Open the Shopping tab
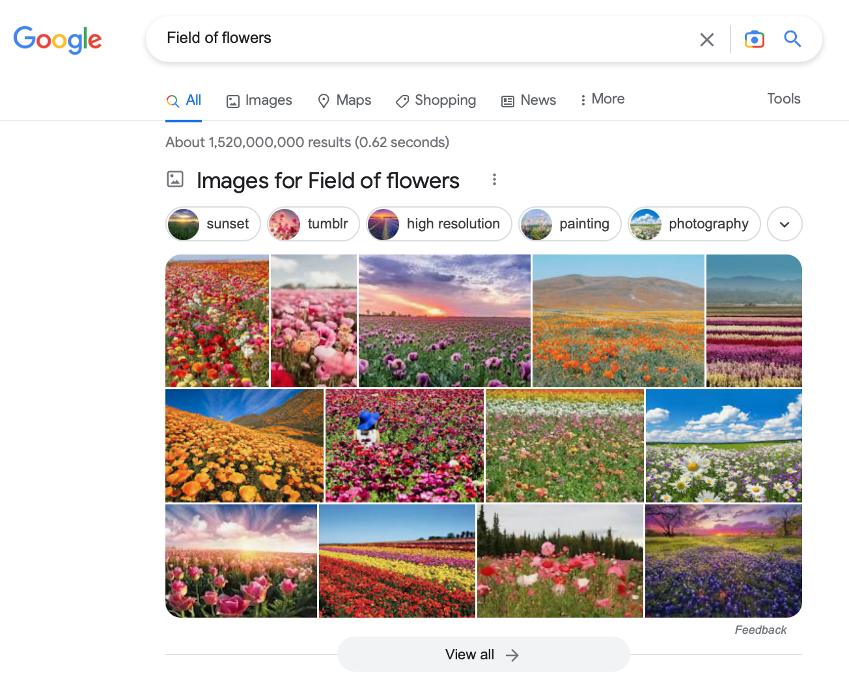Viewport: 849px width, 699px height. pos(436,100)
